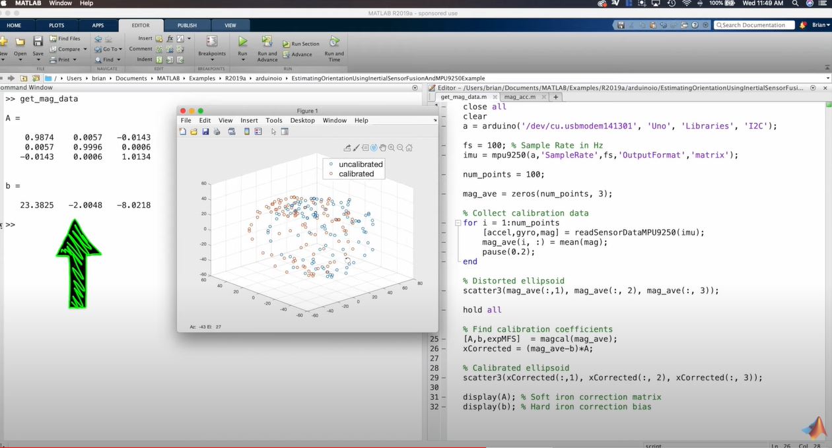Click the Advance icon in the Run group
Viewport: 832px width, 448px height.
tap(287, 54)
